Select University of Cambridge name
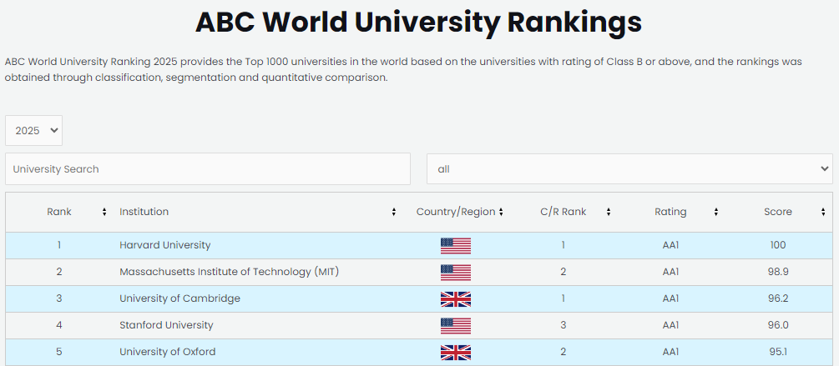 coord(179,298)
